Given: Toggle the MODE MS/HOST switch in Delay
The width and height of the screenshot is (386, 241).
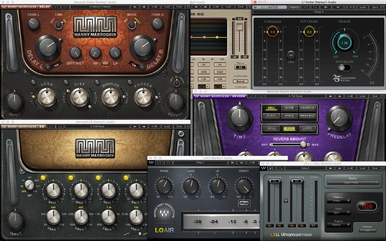Looking at the screenshot, I should click(x=131, y=25).
